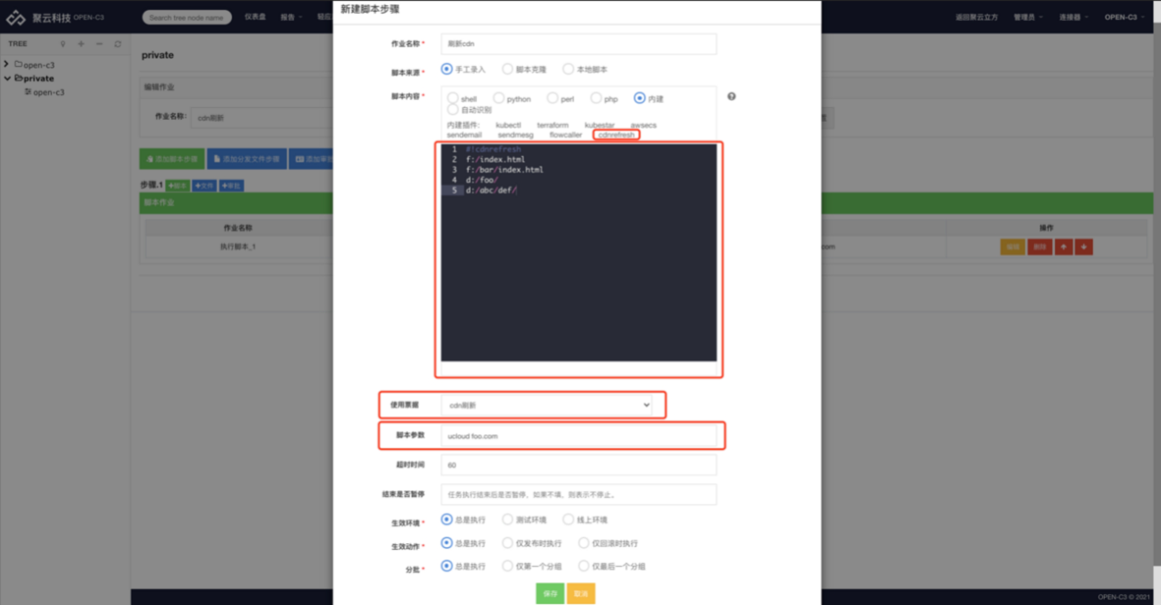1161x605 pixels.
Task: Select the 脚本克隆 script source radio
Action: click(x=507, y=69)
